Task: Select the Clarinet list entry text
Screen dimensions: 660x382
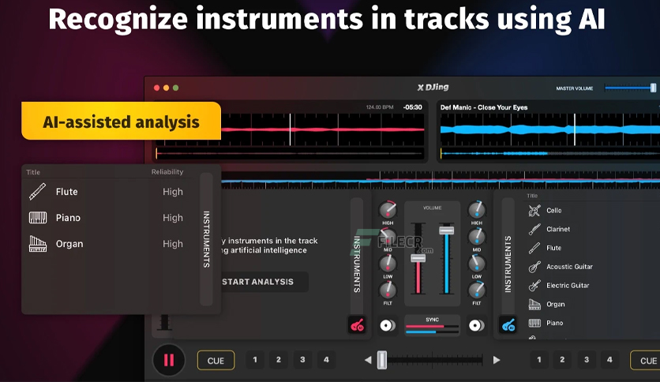Action: (558, 230)
